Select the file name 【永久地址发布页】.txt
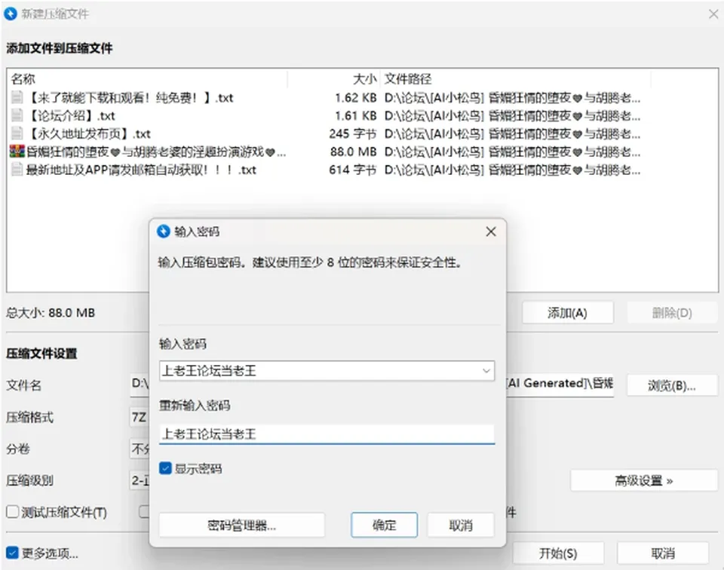Screen dimensions: 724x570 89,134
